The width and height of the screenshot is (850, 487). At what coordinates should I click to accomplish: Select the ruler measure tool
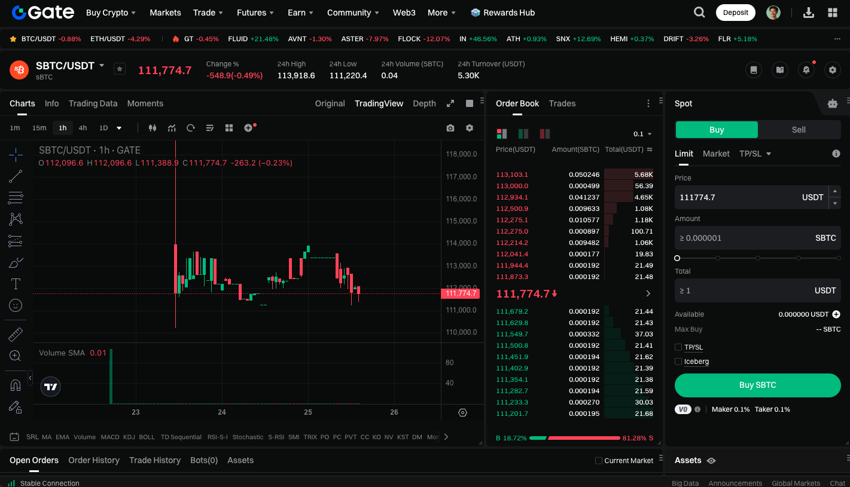coord(16,335)
